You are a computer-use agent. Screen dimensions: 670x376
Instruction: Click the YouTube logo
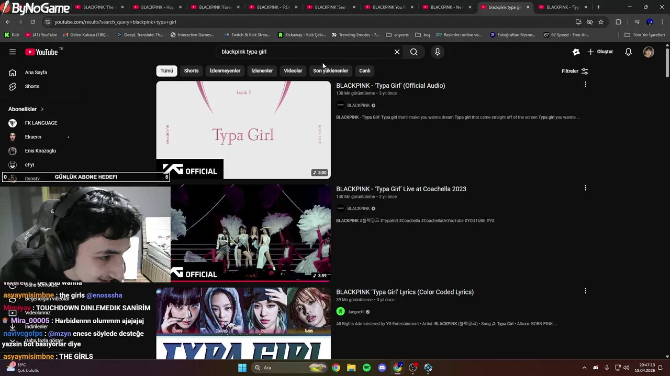(x=41, y=52)
